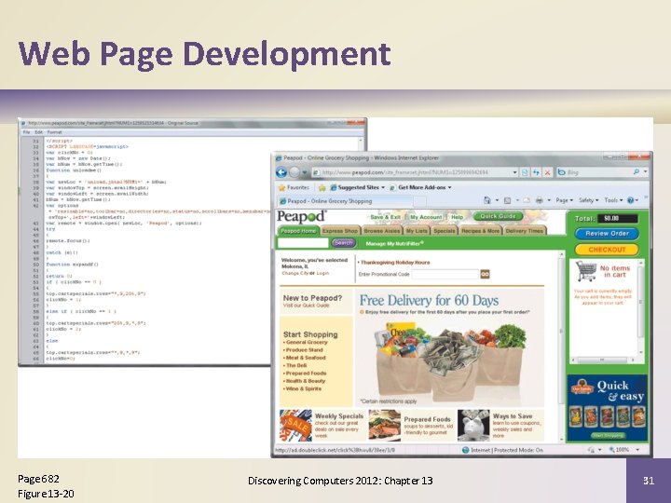Click the Peapod logo on the page
Image resolution: width=671 pixels, height=503 pixels.
302,216
